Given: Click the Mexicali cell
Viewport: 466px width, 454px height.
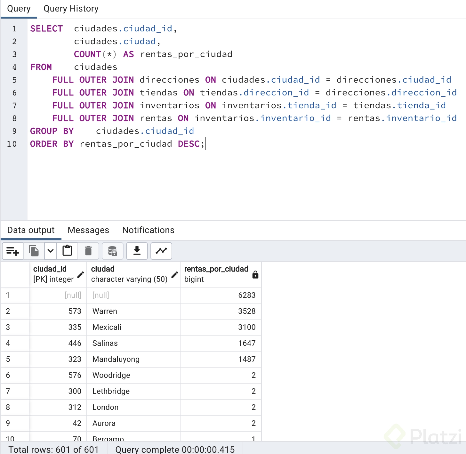Looking at the screenshot, I should [x=133, y=327].
